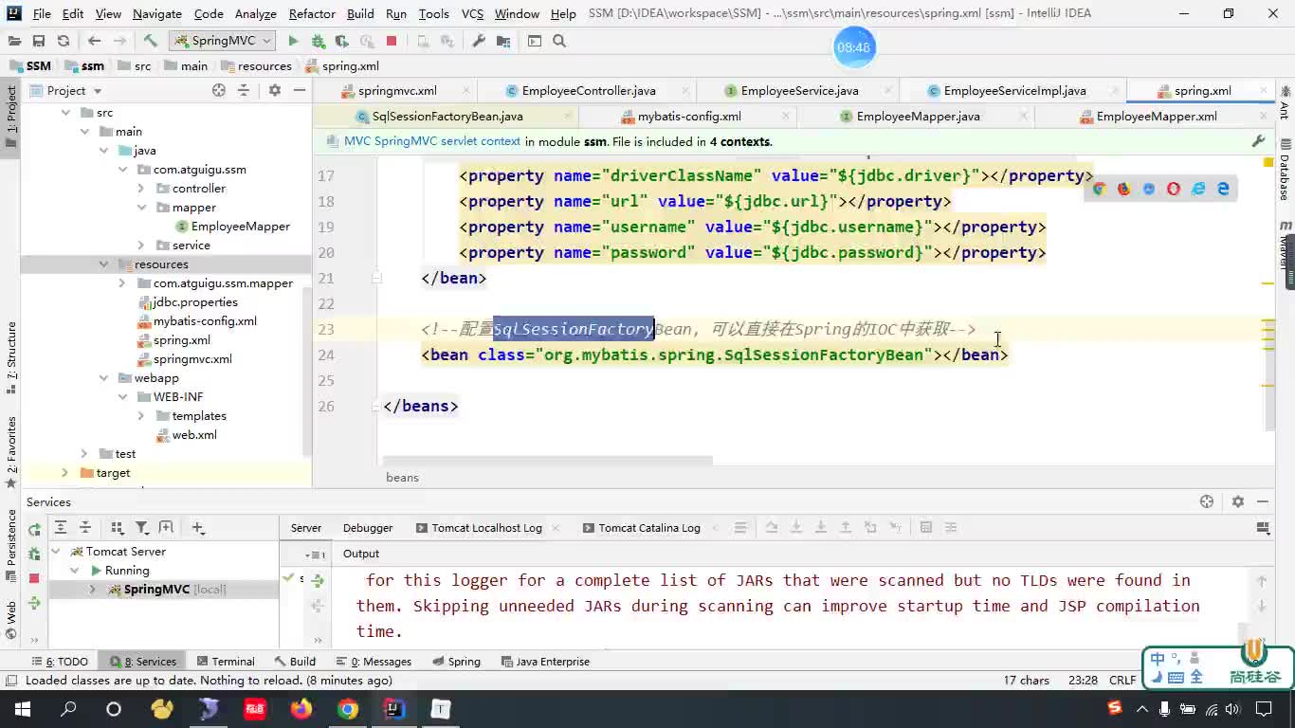The height and width of the screenshot is (728, 1295).
Task: Click the editor horizontal scrollbar
Action: point(548,461)
